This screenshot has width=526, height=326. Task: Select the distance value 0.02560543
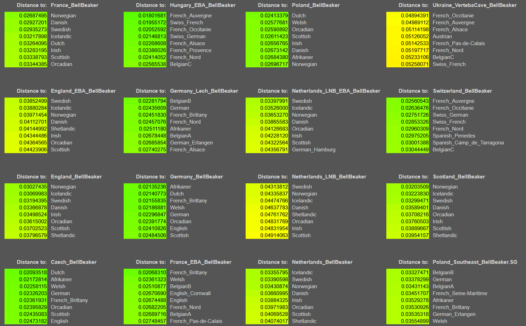click(415, 101)
